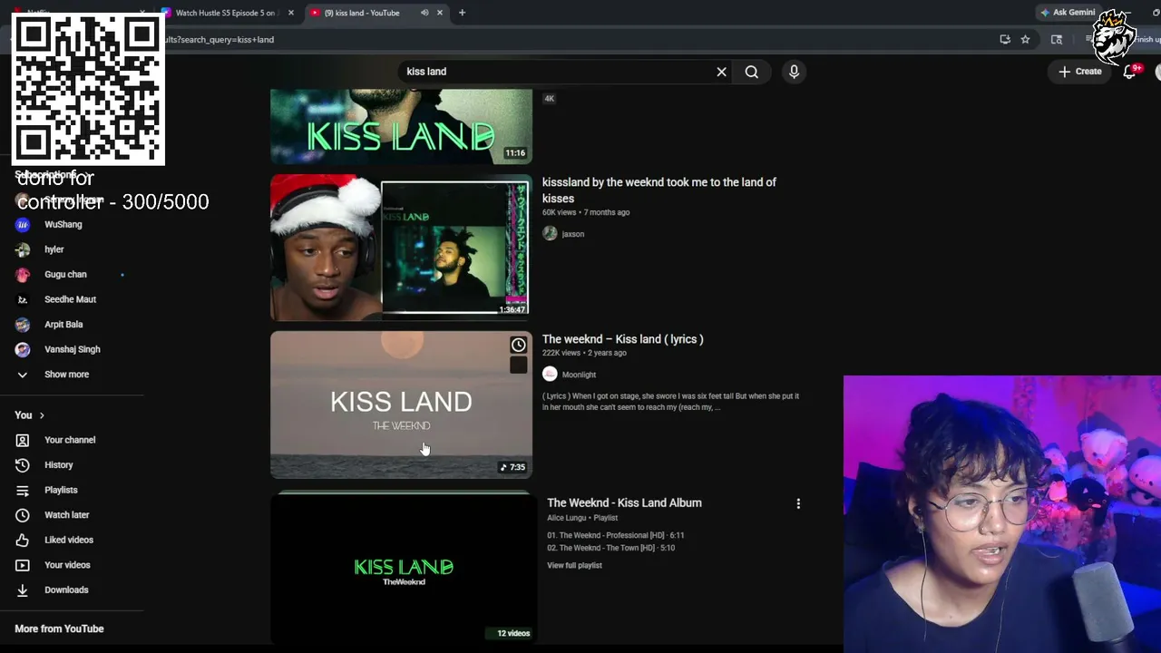This screenshot has height=653, width=1161.
Task: Open Watch later from sidebar
Action: click(67, 515)
